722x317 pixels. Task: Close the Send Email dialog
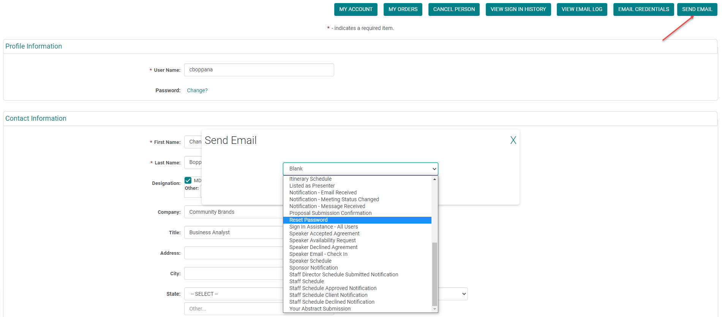coord(513,140)
